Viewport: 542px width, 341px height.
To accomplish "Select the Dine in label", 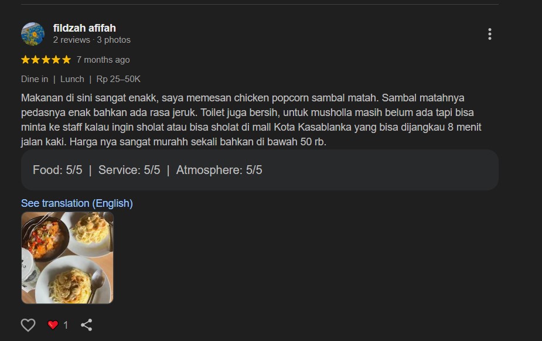I will (x=35, y=79).
